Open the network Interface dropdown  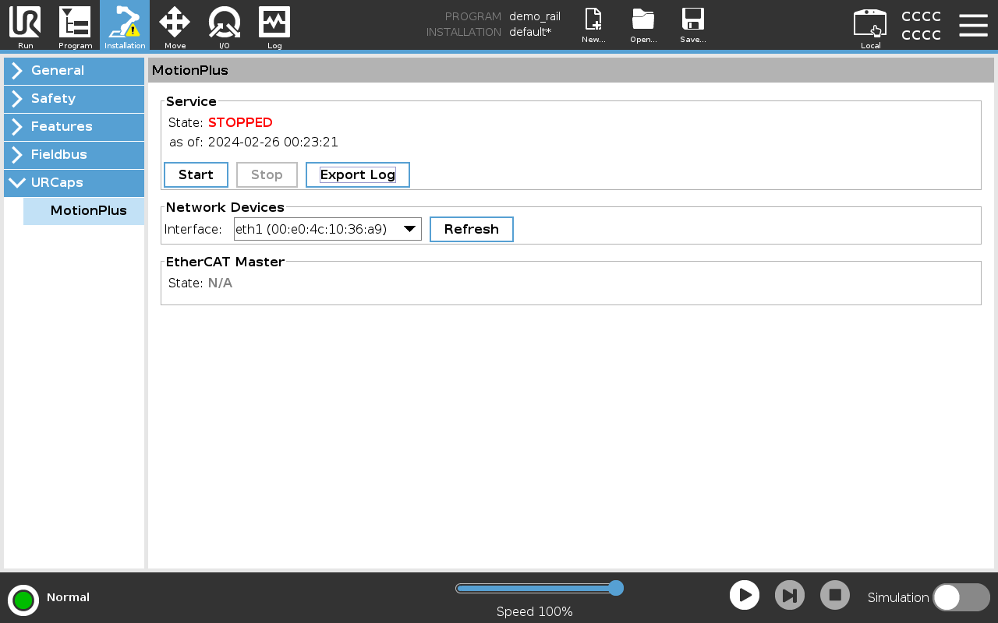[x=327, y=229]
